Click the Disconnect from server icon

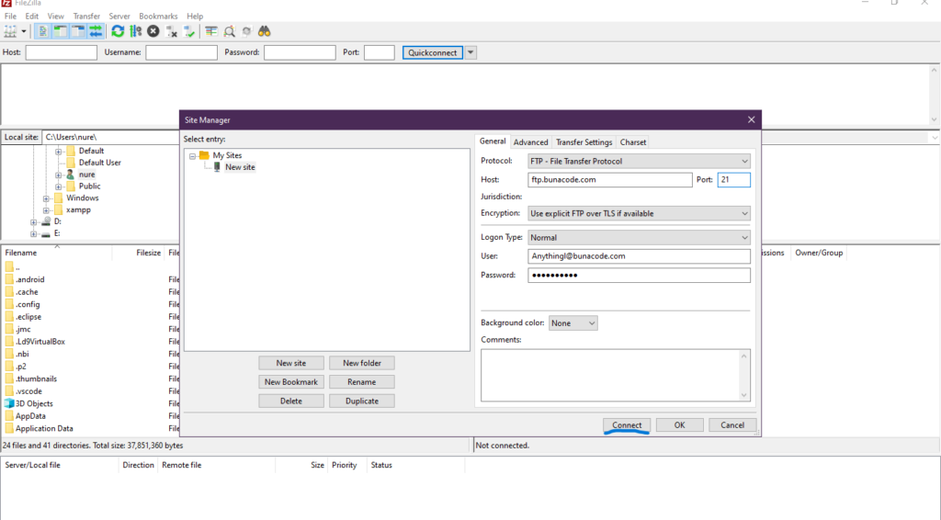tap(171, 31)
